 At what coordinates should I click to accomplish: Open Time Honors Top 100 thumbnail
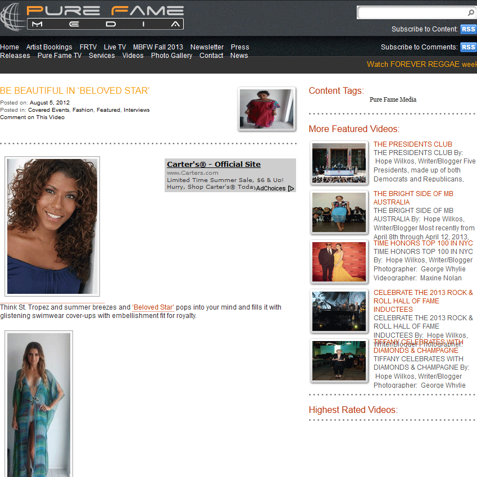coord(339,262)
